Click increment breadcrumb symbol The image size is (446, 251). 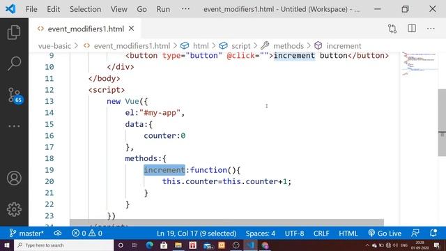point(344,46)
